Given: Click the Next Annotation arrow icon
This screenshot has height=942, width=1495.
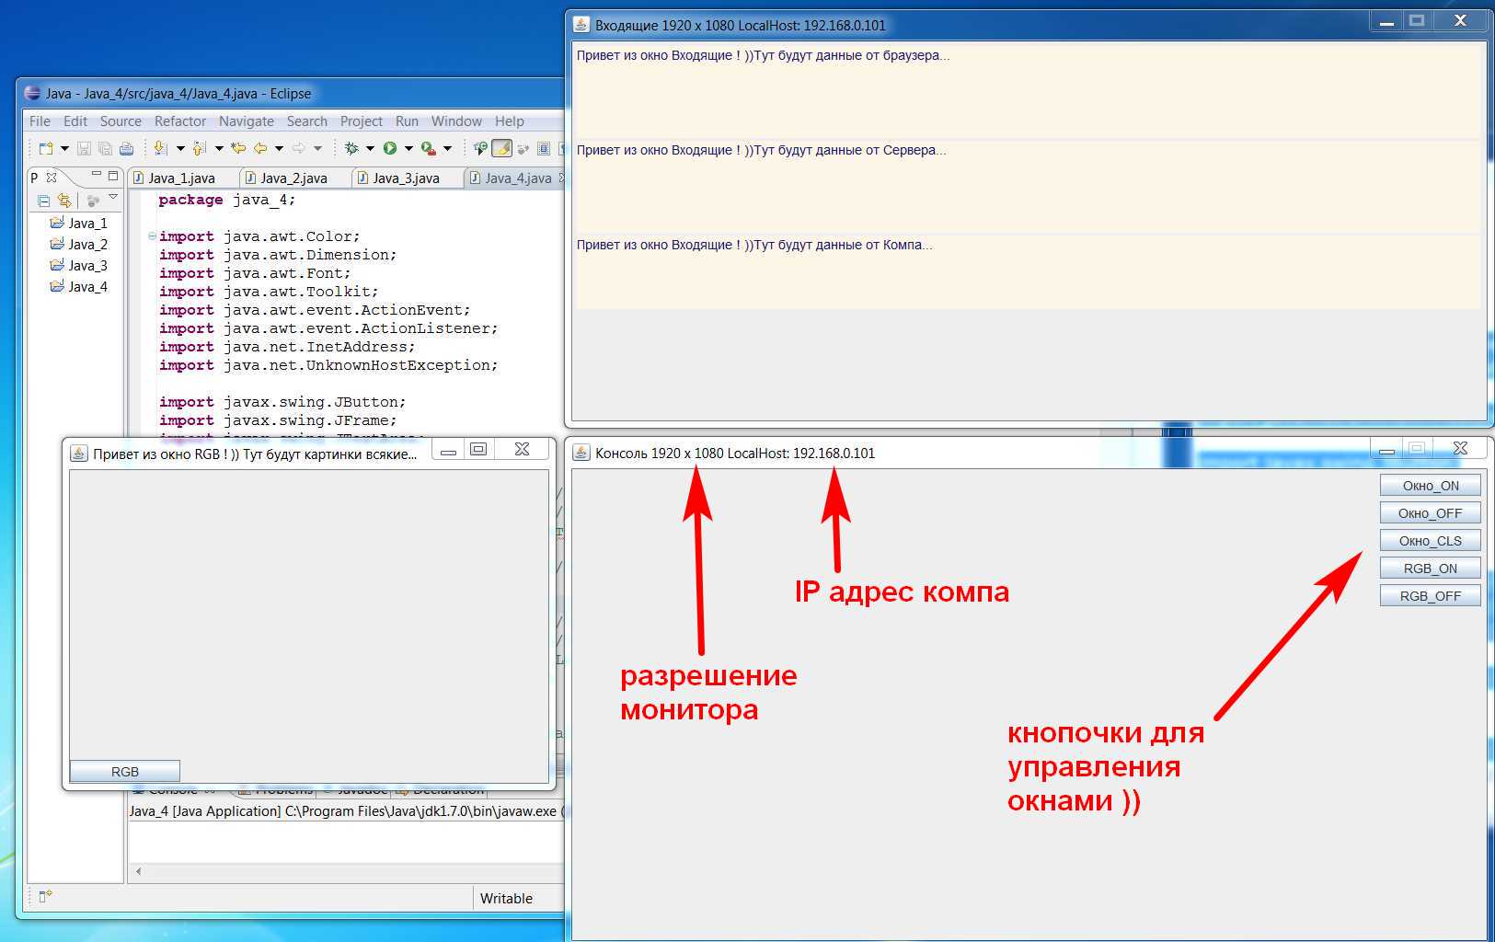Looking at the screenshot, I should (160, 148).
